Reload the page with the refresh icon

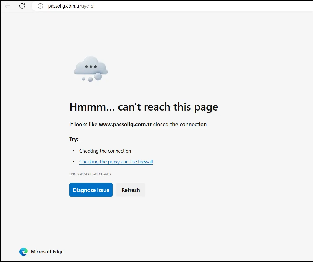[x=22, y=6]
